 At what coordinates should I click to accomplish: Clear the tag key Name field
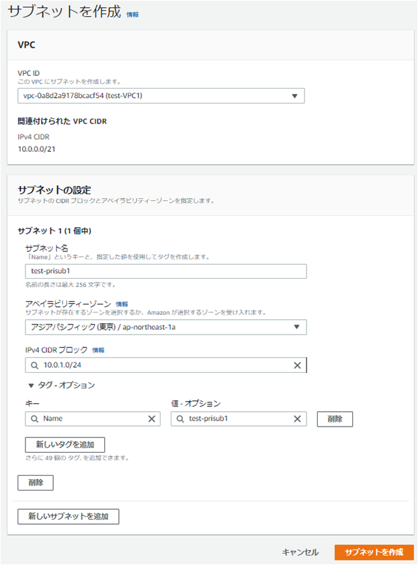tap(152, 419)
